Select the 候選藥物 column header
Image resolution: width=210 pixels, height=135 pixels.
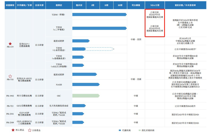pos(10,5)
